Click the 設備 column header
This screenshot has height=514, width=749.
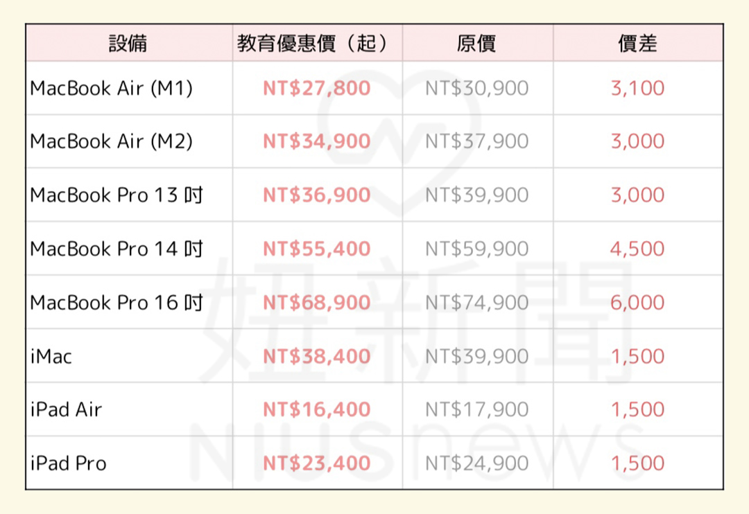pos(128,43)
